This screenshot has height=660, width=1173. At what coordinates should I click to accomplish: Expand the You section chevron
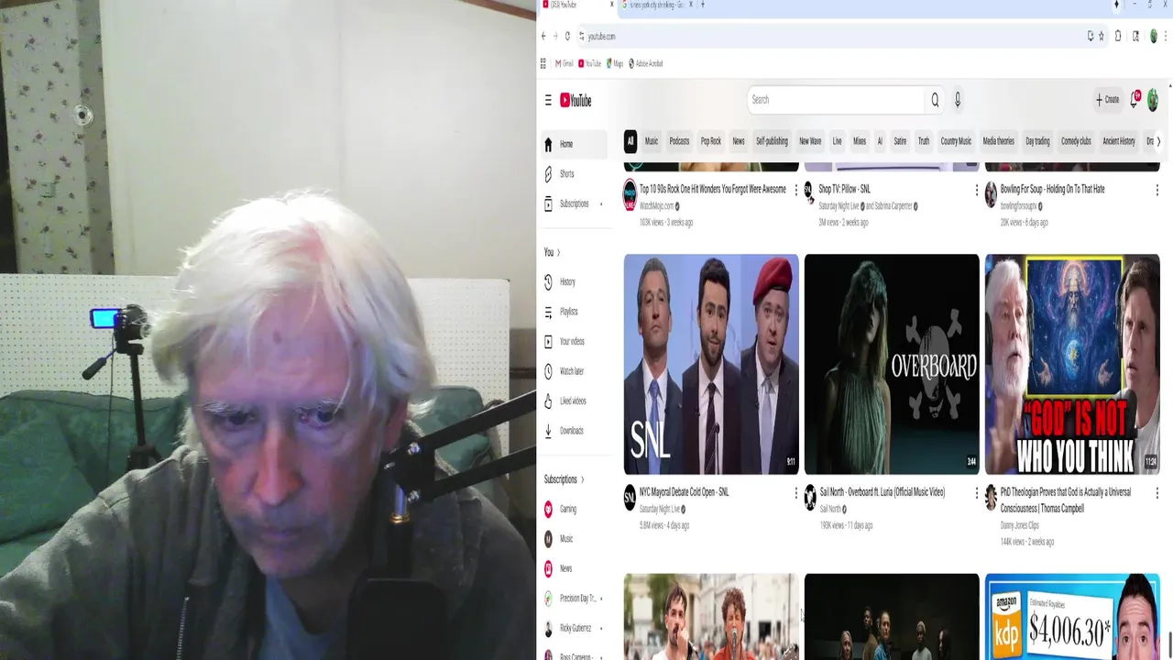[x=558, y=252]
